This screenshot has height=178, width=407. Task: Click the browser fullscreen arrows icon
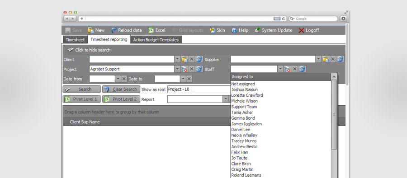[x=346, y=13]
